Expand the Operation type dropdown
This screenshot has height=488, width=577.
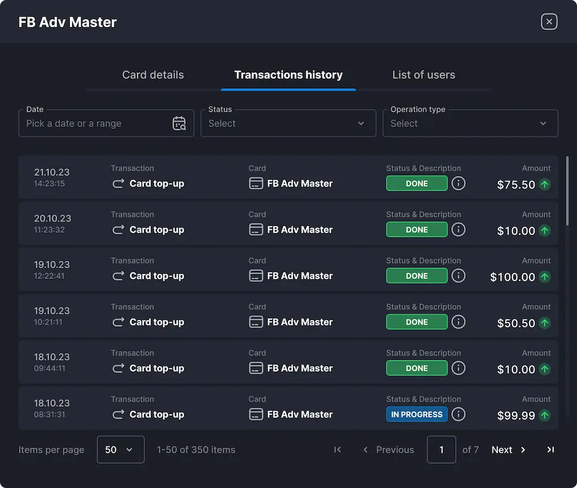pos(470,124)
